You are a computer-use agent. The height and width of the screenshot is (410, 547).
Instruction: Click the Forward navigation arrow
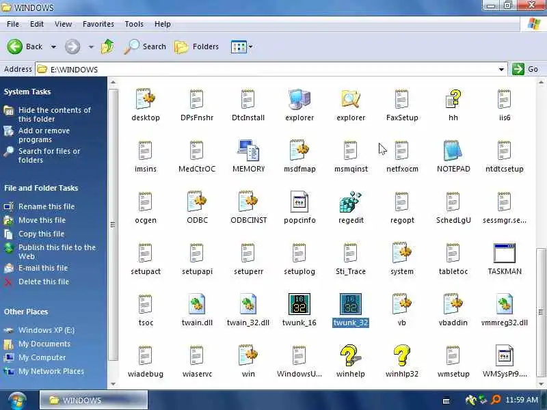coord(72,46)
